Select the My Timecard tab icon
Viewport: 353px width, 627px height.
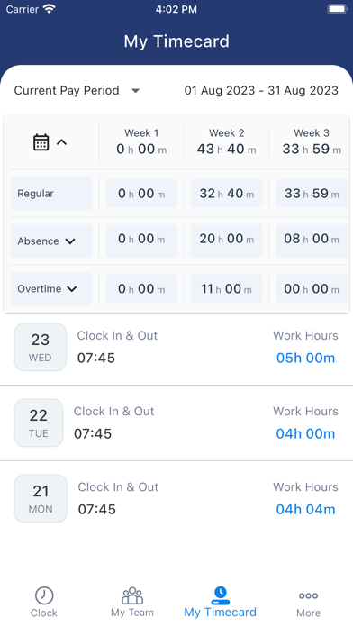pyautogui.click(x=221, y=595)
